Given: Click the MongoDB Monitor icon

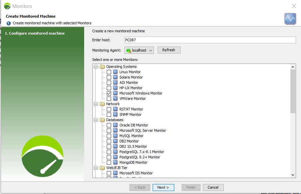Looking at the screenshot, I should click(115, 162).
